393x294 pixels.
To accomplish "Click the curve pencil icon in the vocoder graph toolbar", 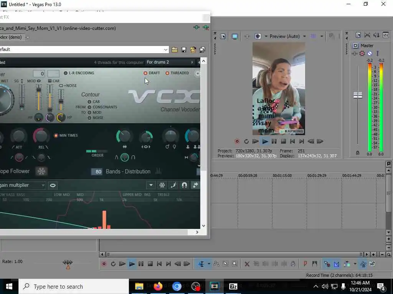I will 173,185.
